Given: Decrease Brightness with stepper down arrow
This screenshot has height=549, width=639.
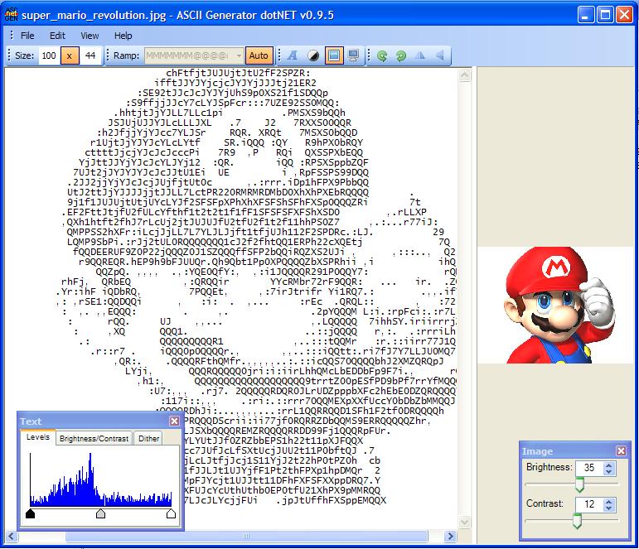Looking at the screenshot, I should [x=609, y=472].
